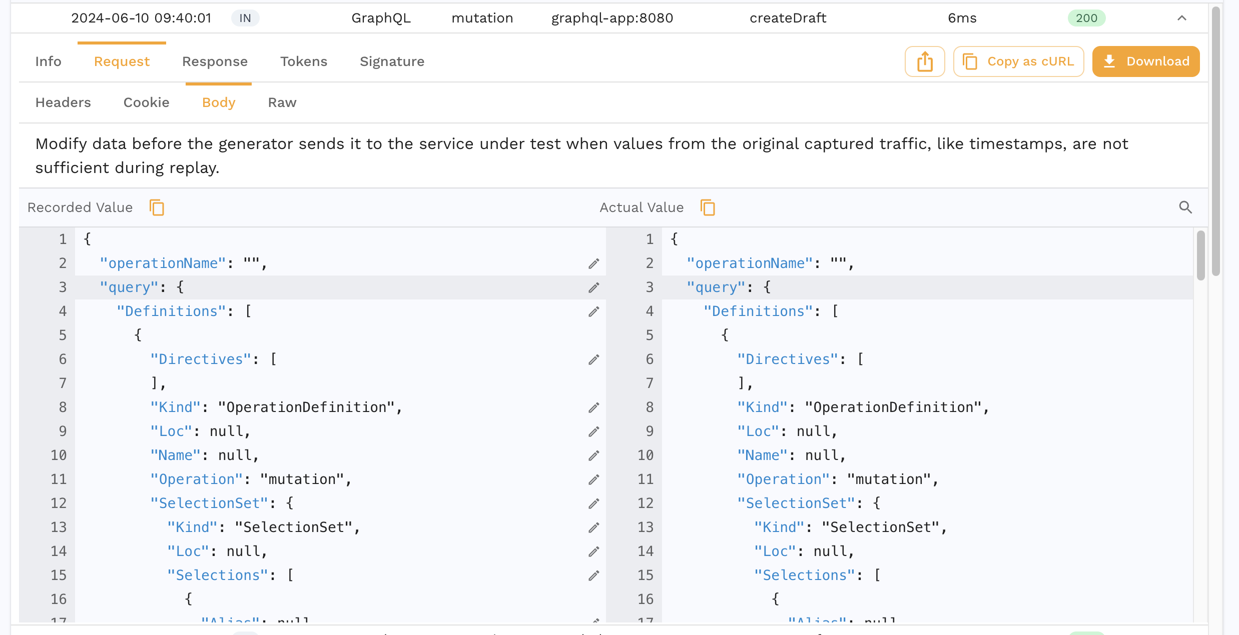Click the Actual Value label
The height and width of the screenshot is (635, 1239).
coord(642,207)
